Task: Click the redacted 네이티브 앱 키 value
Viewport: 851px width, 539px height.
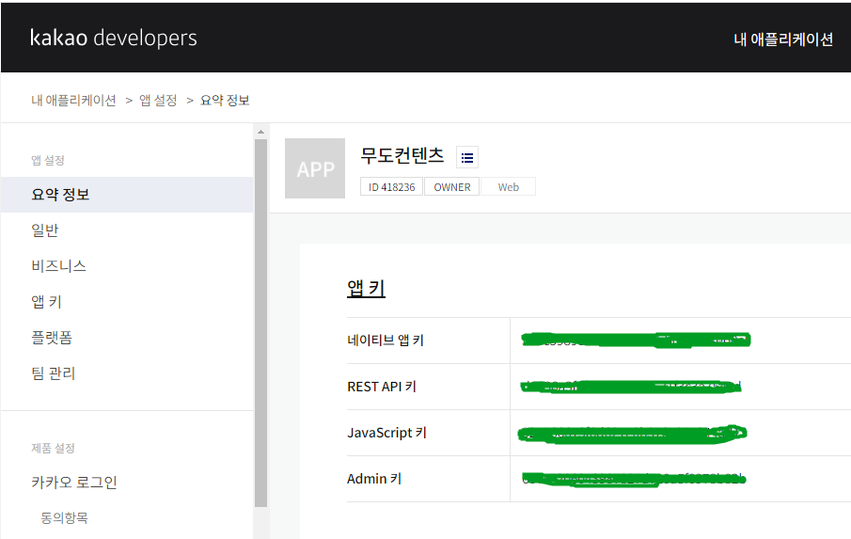Action: pos(636,340)
